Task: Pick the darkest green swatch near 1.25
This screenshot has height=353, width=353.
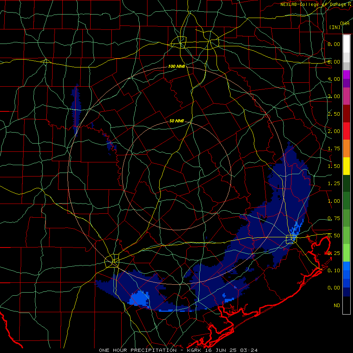Action: pos(346,184)
